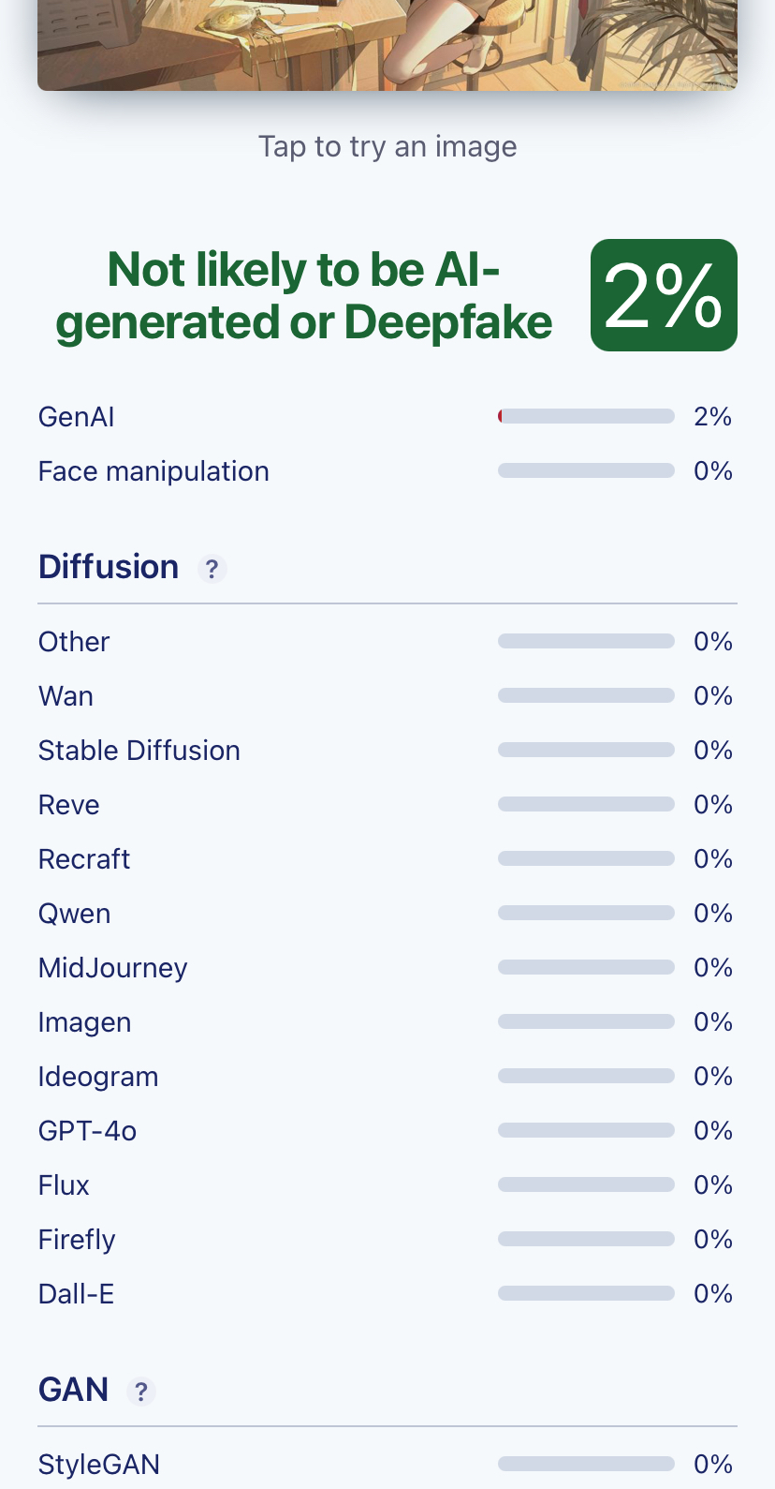
Task: Click the StyleGAN row label
Action: pyautogui.click(x=99, y=1465)
